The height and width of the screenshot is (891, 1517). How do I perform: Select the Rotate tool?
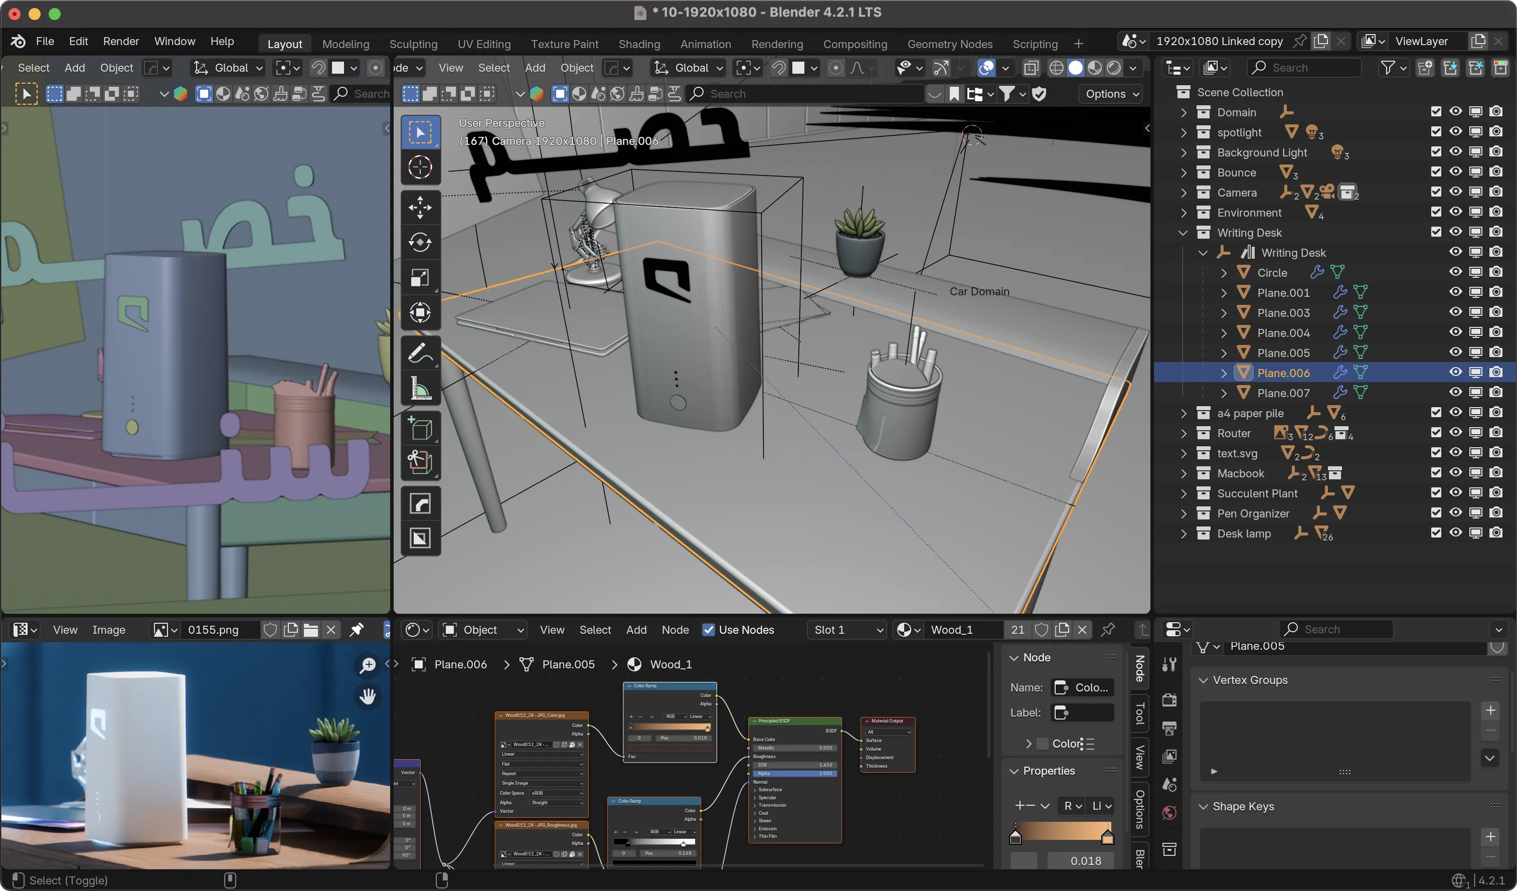(x=420, y=243)
